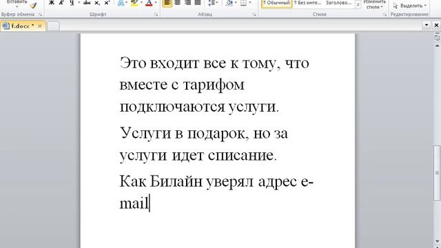Select the Заголовок style
This screenshot has width=441, height=248.
[x=338, y=3]
